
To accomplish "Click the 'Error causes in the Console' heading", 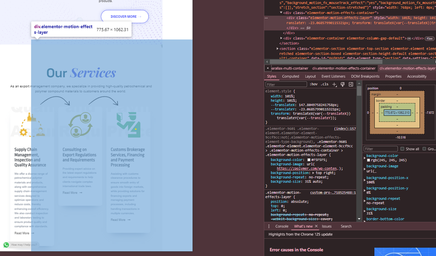I will click(296, 250).
